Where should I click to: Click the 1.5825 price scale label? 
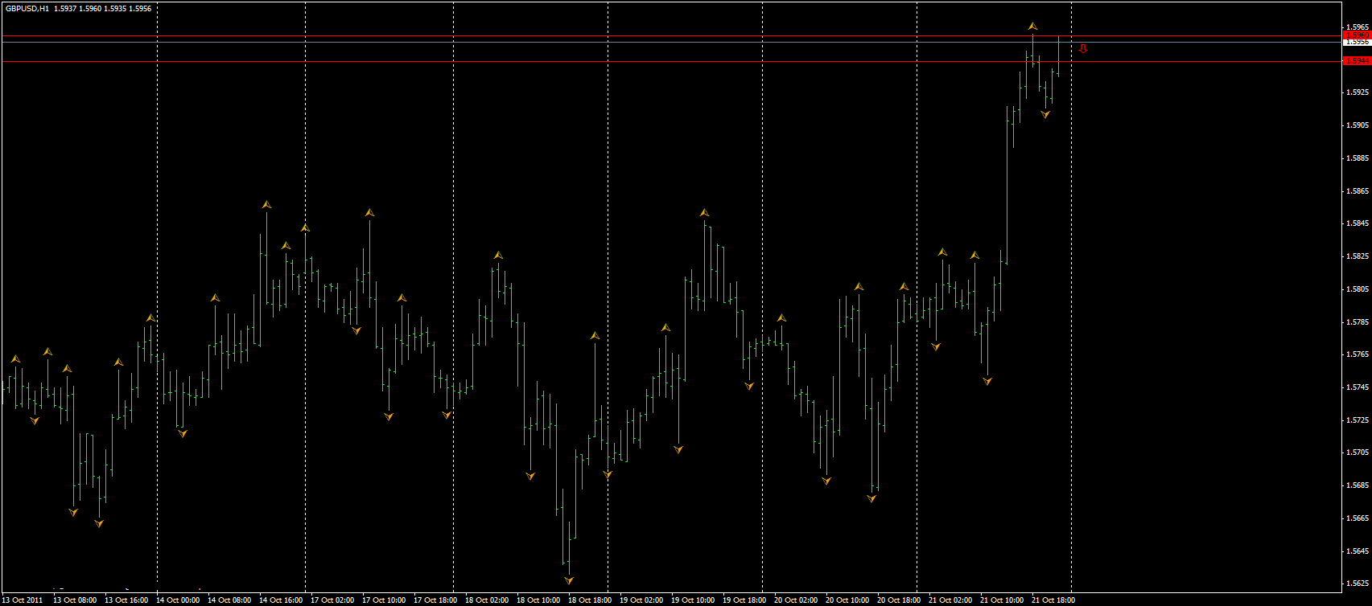point(1357,256)
